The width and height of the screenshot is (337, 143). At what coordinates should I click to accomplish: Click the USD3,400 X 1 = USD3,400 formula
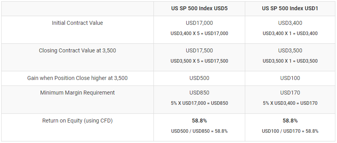[x=290, y=33]
